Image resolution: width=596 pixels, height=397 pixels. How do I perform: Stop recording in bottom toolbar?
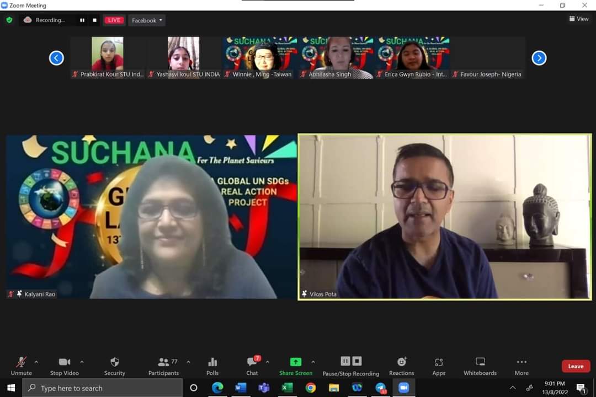357,361
